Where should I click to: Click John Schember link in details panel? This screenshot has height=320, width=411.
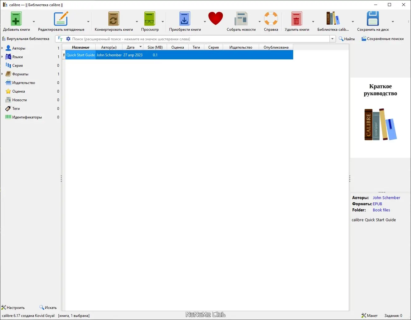386,198
